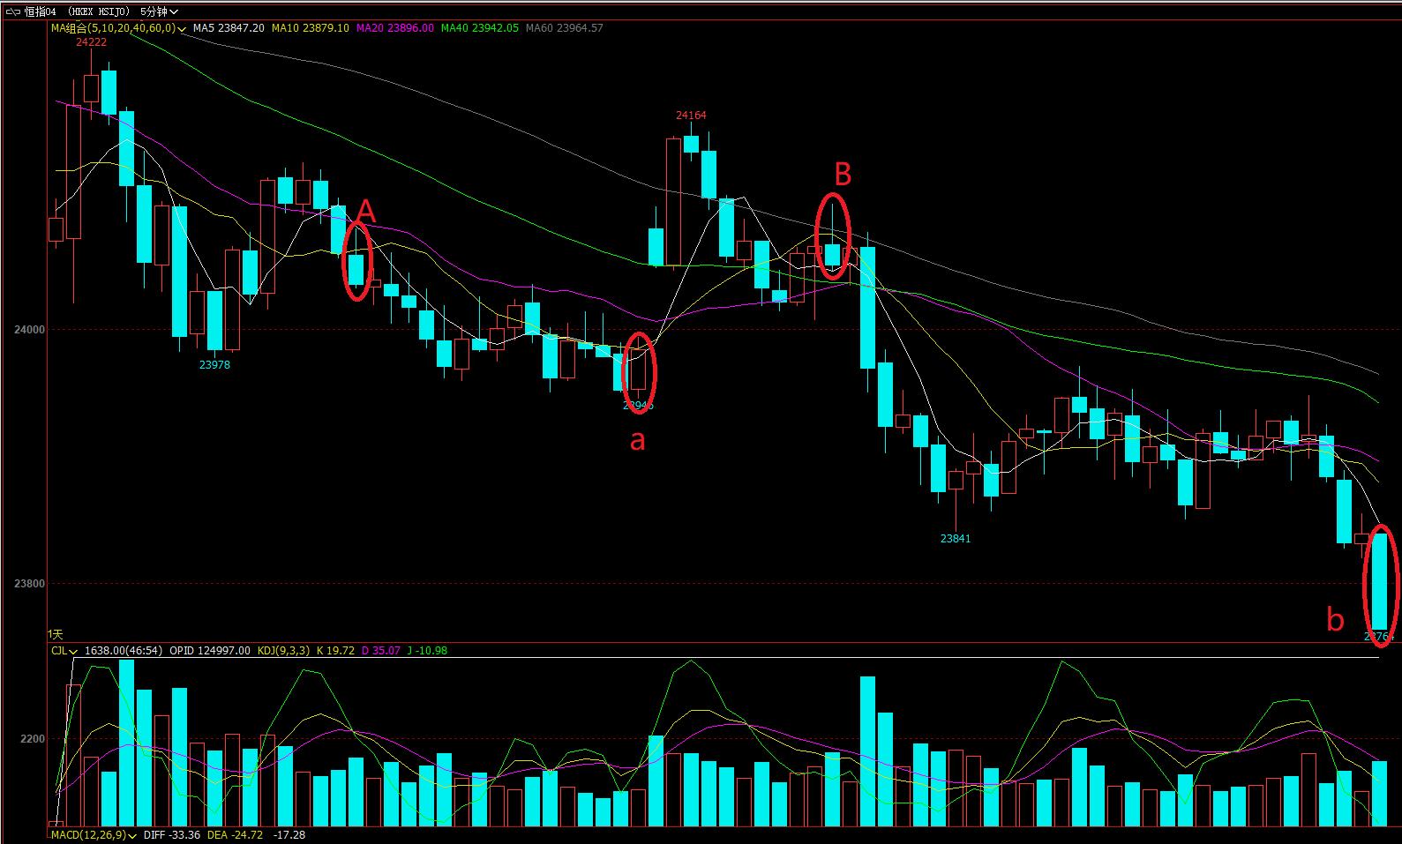Click the 1638.00(46:54) volume readout

click(x=124, y=651)
